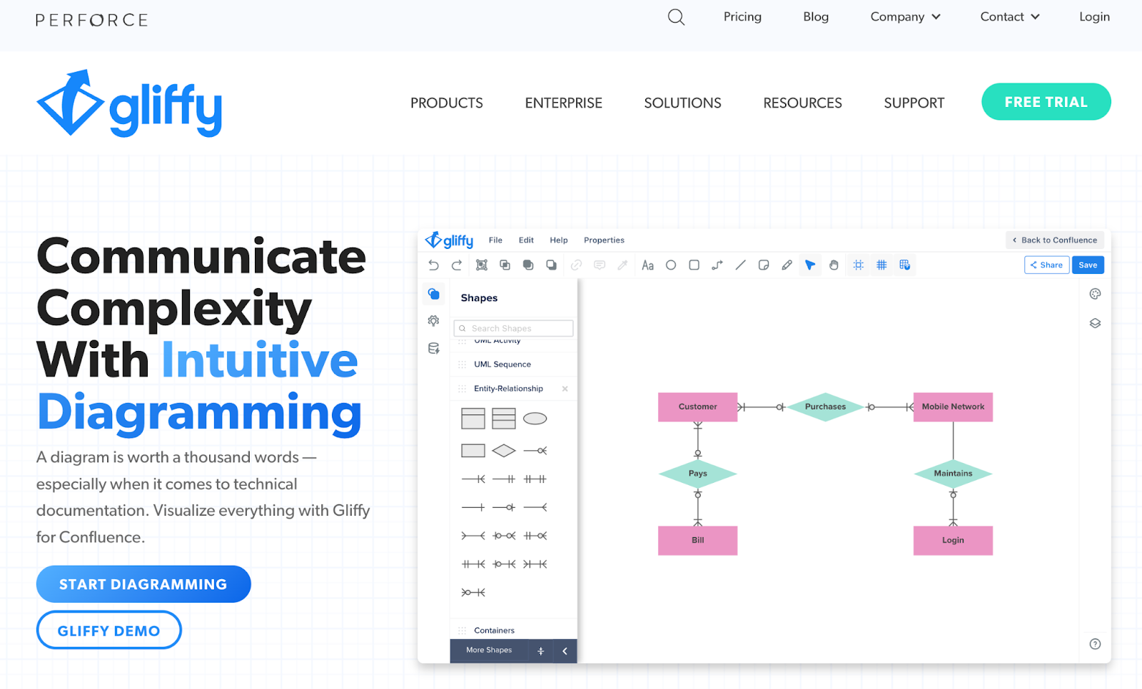Open the gear lightbulb sidebar icon
1142x689 pixels.
433,321
